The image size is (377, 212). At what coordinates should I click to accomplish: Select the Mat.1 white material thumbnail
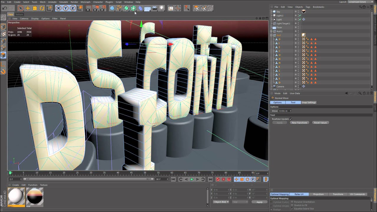click(x=16, y=197)
